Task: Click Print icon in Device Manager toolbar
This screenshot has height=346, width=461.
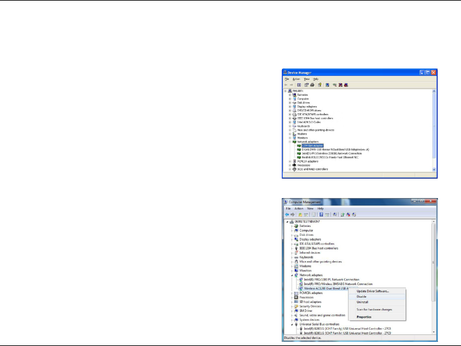Action: (312, 85)
